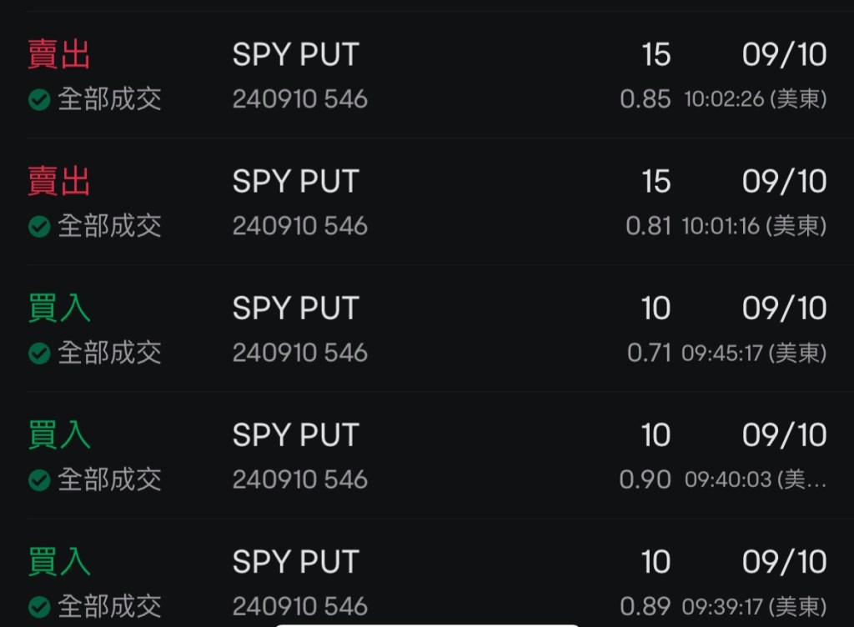Viewport: 854px width, 627px height.
Task: Tap green 買入 label on 09:45:17 order
Action: pyautogui.click(x=59, y=308)
